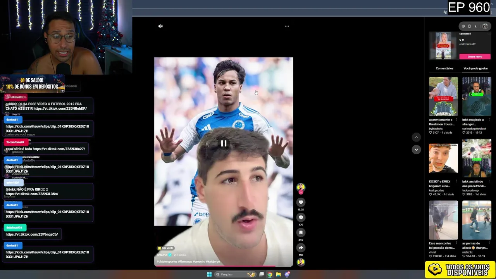The width and height of the screenshot is (496, 279).
Task: Open the as pernas de alicate thumbnail
Action: pyautogui.click(x=477, y=220)
